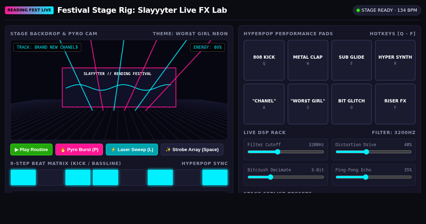The image size is (426, 224).
Task: Click the 8-STEP BEAT MATRIX heading
Action: [x=66, y=164]
